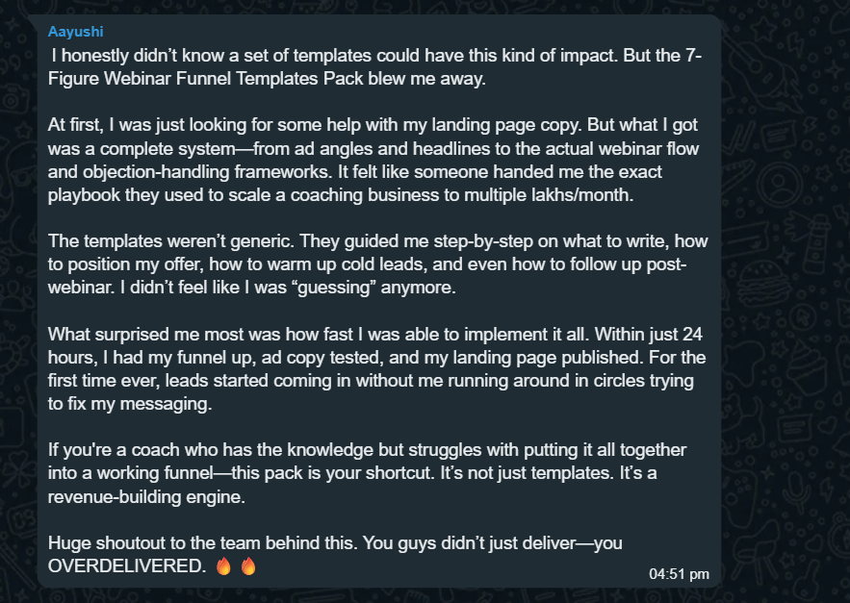Click the second fire emoji
The height and width of the screenshot is (603, 850).
pyautogui.click(x=248, y=566)
